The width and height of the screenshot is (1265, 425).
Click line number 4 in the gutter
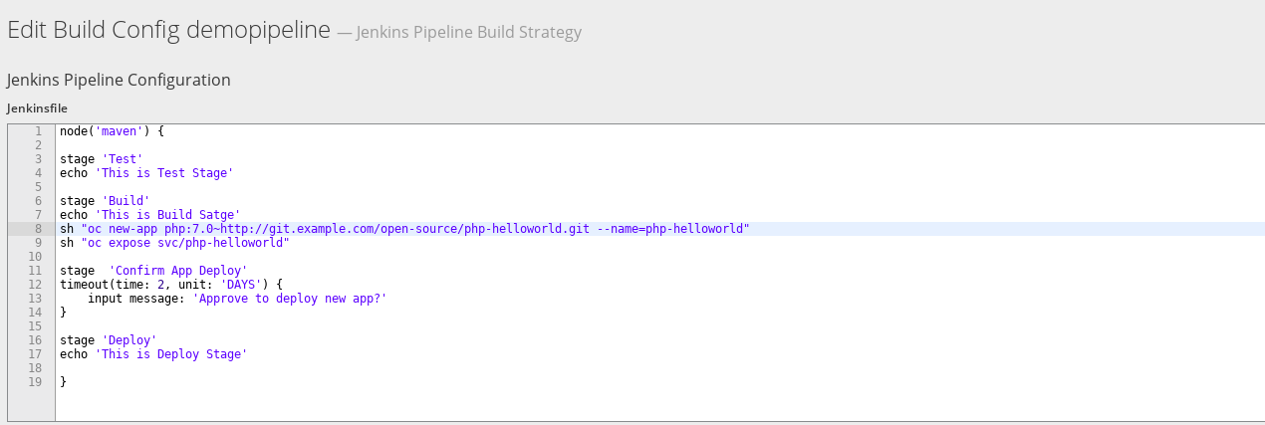(38, 172)
